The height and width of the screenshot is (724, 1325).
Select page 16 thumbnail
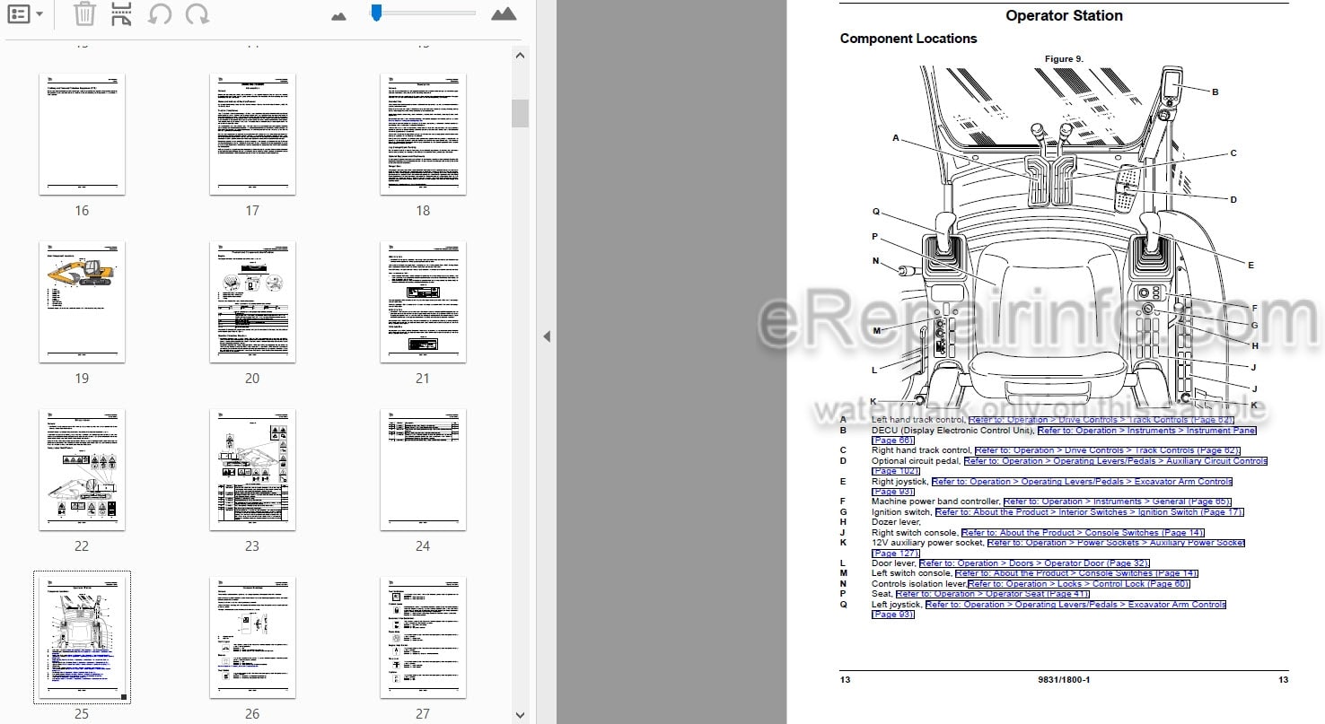point(82,135)
